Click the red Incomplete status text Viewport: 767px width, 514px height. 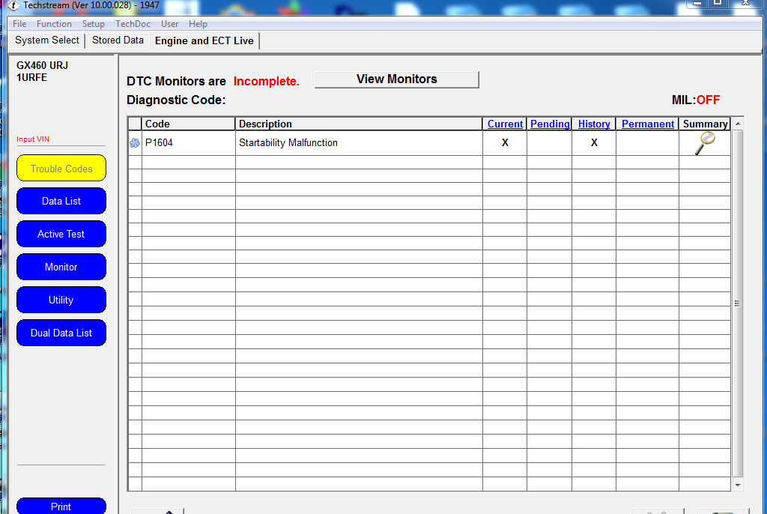pyautogui.click(x=266, y=81)
